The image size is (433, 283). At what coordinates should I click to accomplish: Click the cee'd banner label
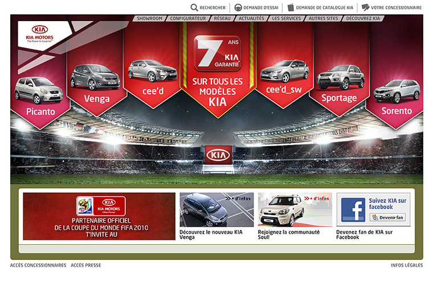[153, 91]
